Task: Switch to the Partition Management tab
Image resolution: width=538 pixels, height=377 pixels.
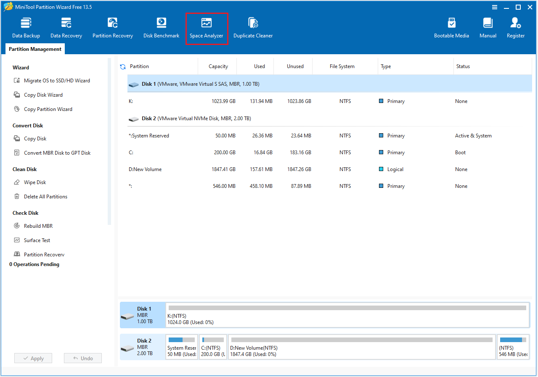Action: [x=35, y=49]
